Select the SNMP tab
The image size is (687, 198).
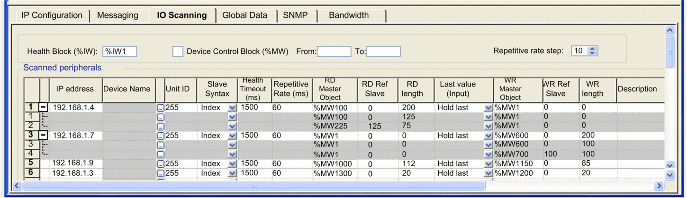295,16
